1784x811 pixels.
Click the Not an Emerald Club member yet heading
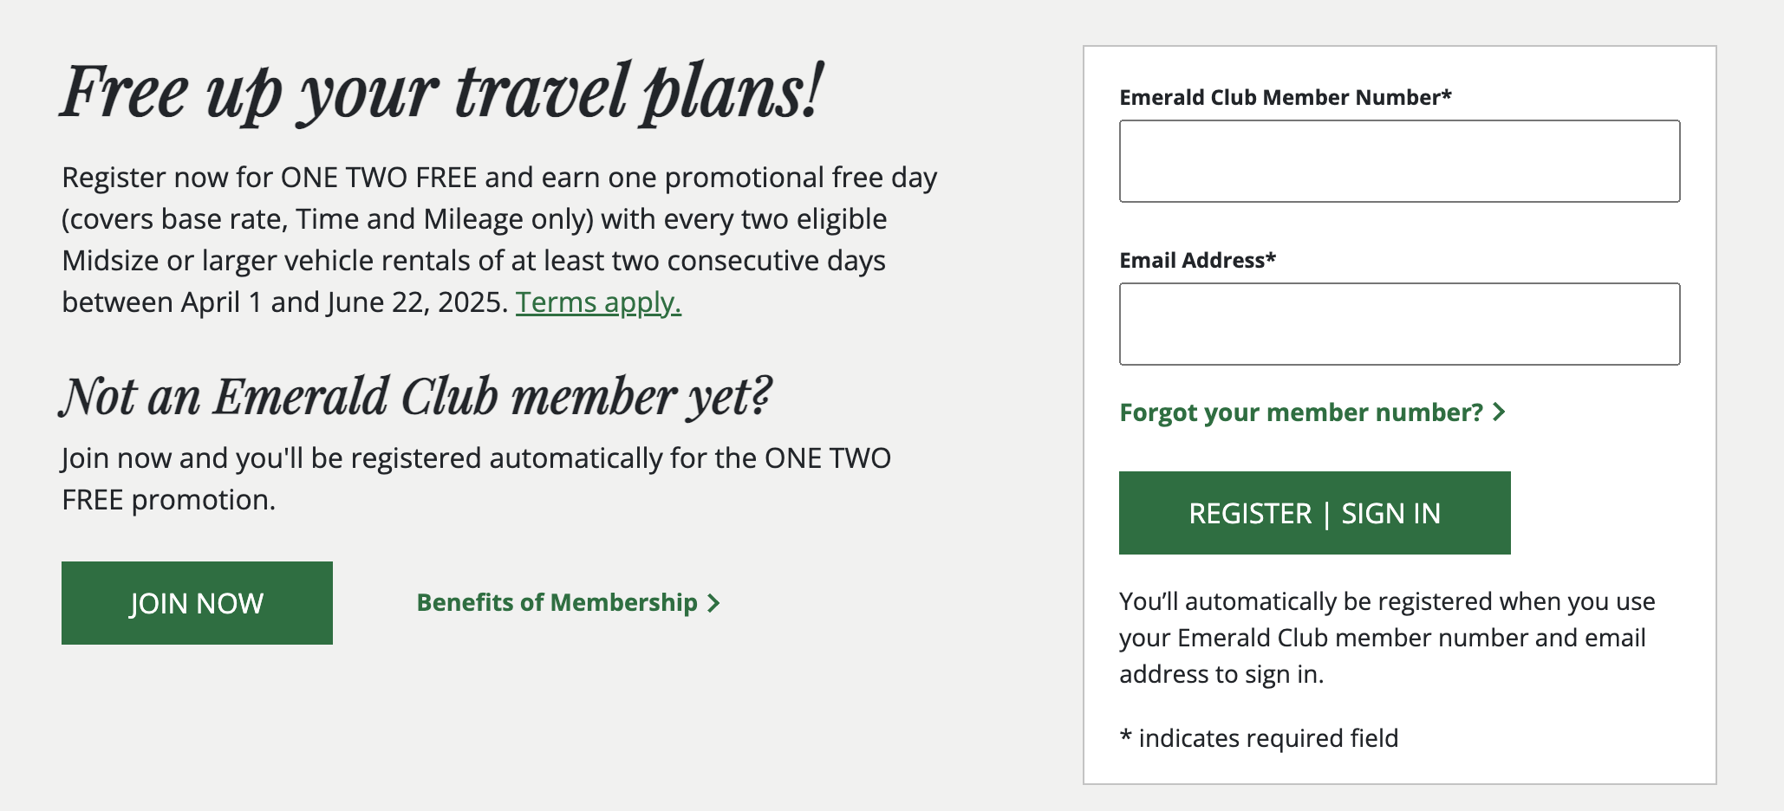click(415, 397)
